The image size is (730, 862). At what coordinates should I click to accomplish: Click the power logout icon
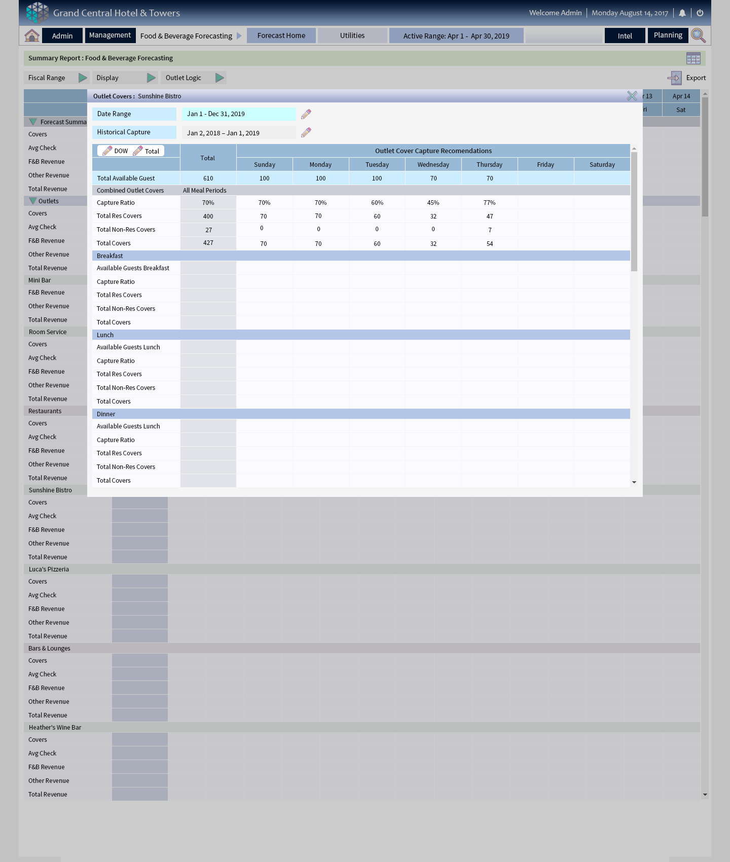point(700,13)
